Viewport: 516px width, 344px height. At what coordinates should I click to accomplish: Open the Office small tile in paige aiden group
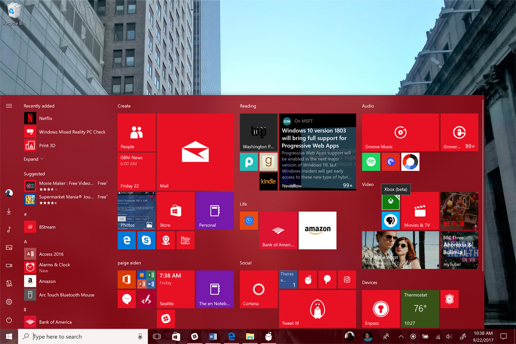click(127, 280)
